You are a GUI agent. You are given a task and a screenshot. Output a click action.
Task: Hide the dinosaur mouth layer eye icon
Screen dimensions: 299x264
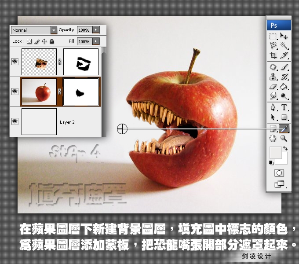click(15, 62)
